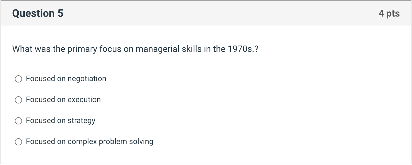Click the 'Focused on complex problem solving' label
412x165 pixels.
(89, 142)
